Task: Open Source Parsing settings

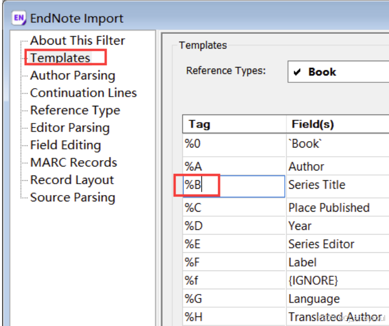Action: (x=73, y=197)
